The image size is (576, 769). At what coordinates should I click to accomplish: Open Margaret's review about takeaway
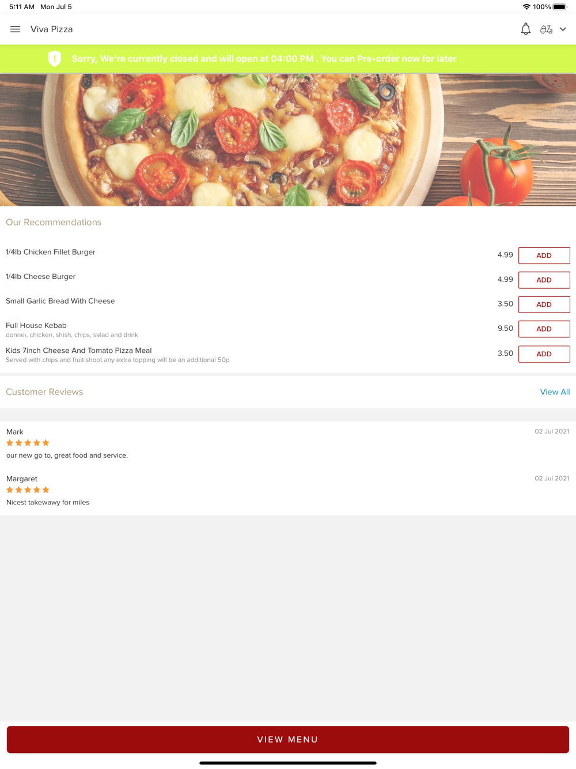[x=48, y=503]
